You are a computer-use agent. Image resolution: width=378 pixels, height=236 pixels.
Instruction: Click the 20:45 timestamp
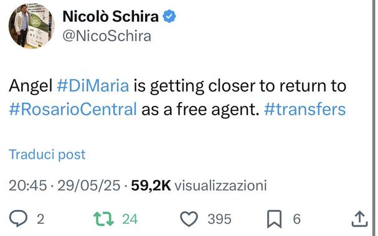[28, 186]
